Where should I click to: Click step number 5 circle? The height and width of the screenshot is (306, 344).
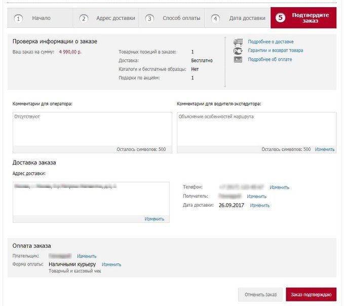coord(280,18)
